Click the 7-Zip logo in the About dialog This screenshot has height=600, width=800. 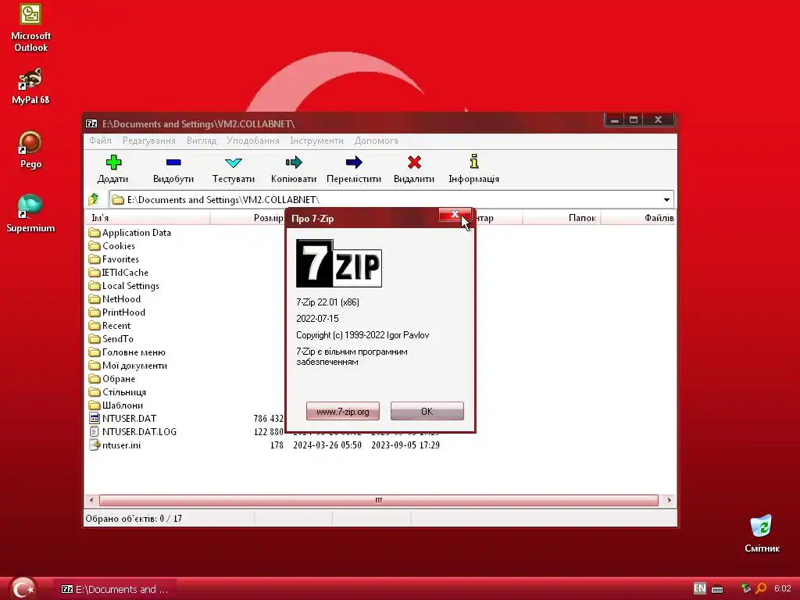click(339, 263)
